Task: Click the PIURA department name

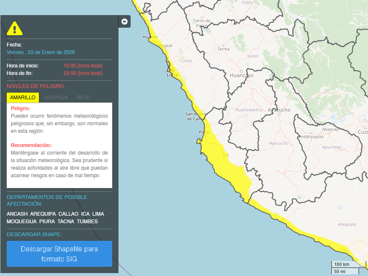Action: point(47,221)
